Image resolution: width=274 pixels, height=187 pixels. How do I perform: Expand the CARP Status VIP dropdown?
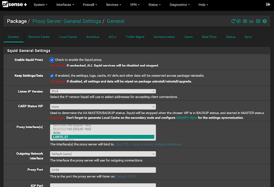click(x=103, y=107)
